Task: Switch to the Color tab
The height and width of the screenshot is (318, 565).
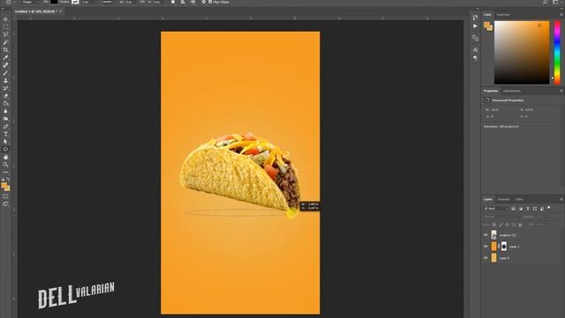Action: [487, 15]
